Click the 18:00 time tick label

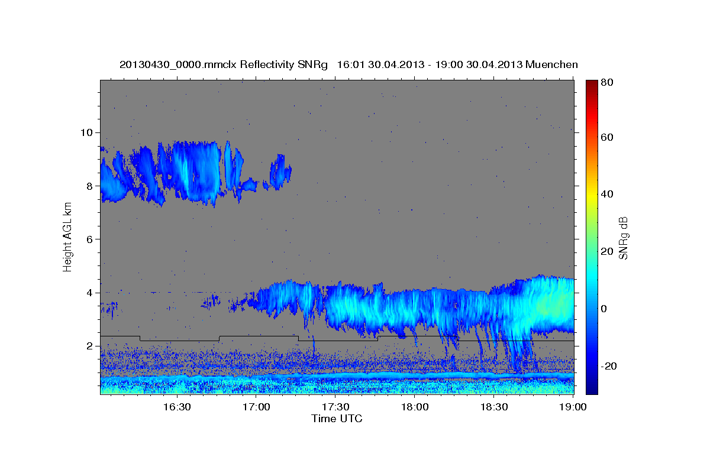pos(415,407)
